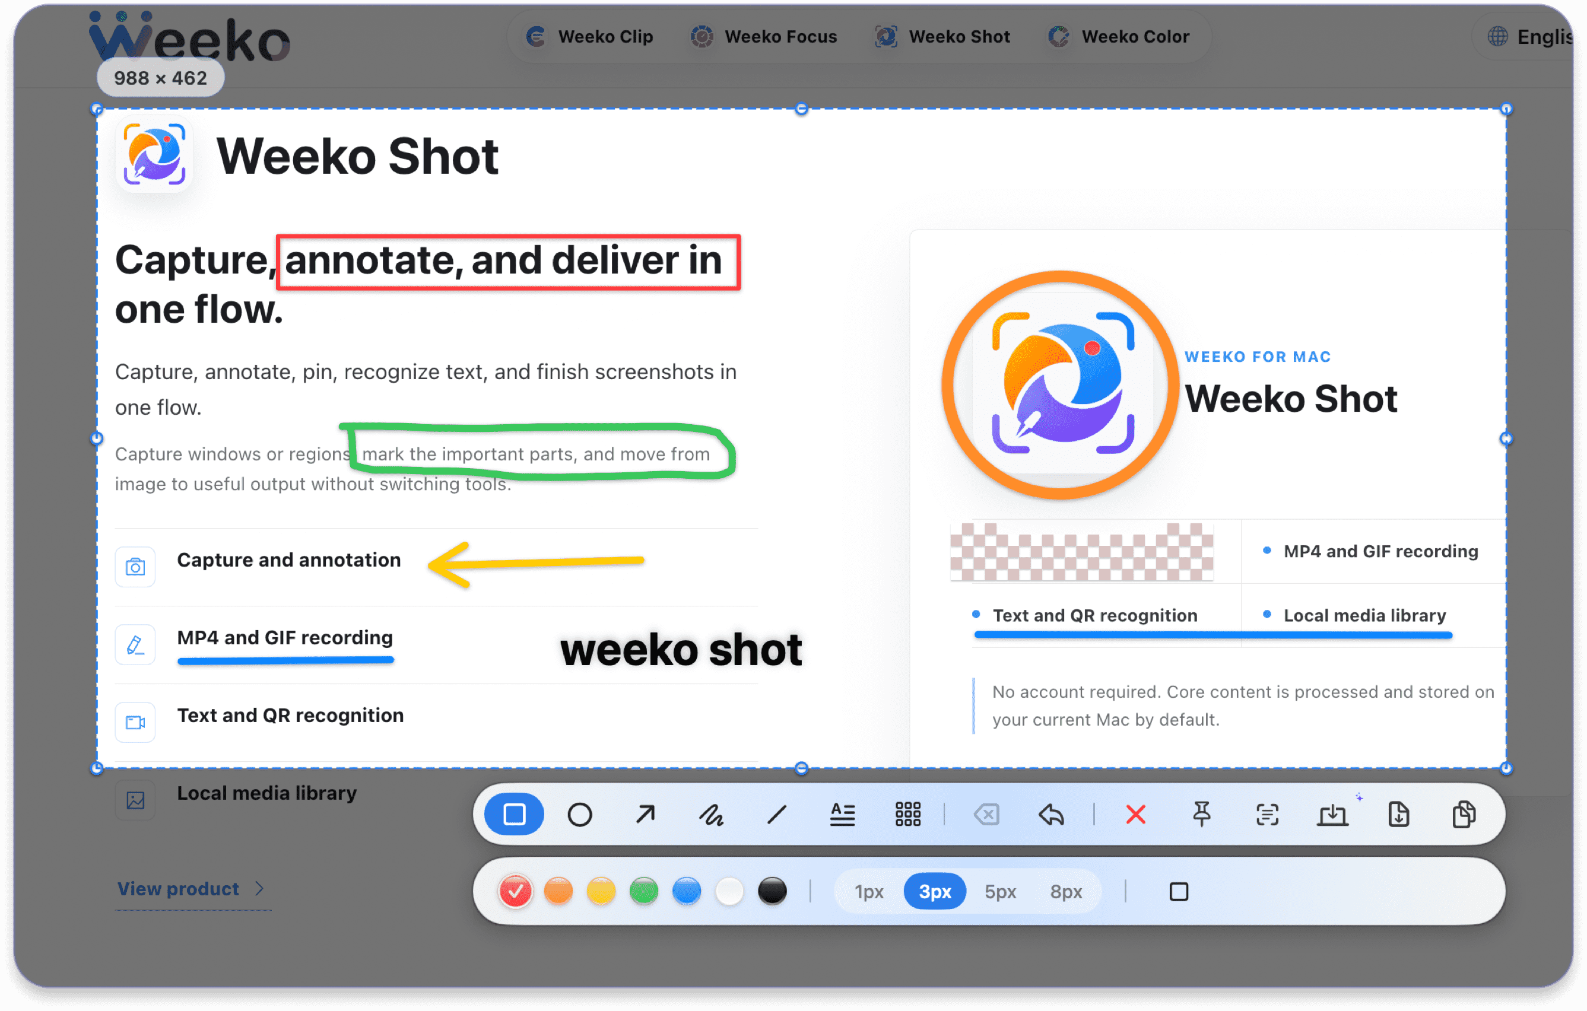Click the image icon beside Local media library
1587x1011 pixels.
[135, 800]
